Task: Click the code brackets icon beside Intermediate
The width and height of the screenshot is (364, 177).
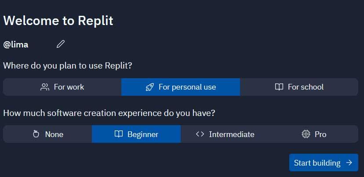Action: 200,134
